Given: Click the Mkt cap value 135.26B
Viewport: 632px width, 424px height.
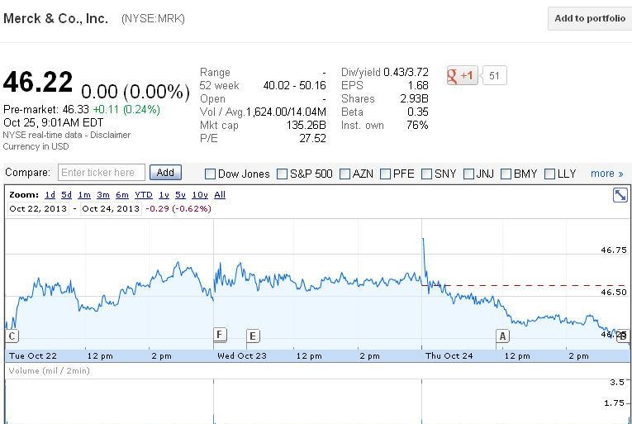Looking at the screenshot, I should tap(306, 125).
